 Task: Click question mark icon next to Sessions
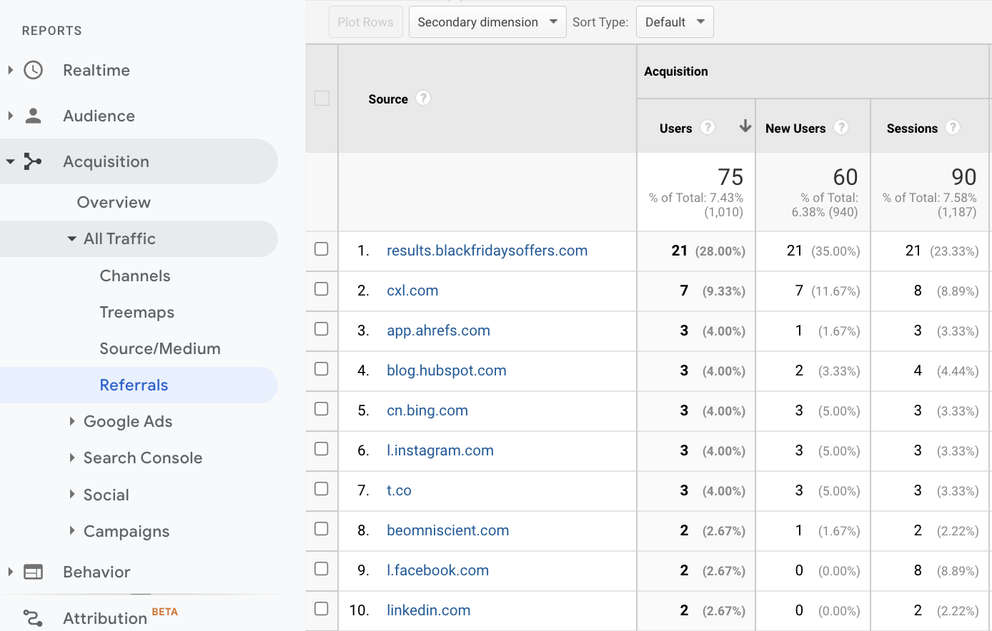(x=952, y=128)
